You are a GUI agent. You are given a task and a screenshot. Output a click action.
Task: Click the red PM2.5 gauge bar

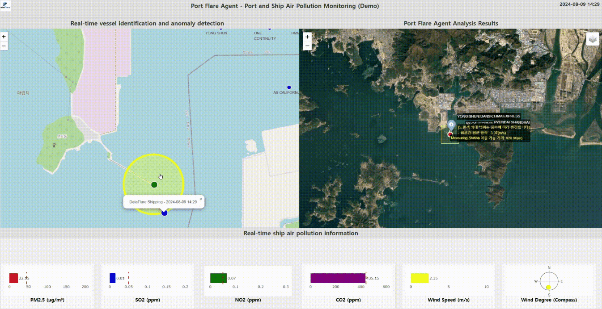[13, 278]
